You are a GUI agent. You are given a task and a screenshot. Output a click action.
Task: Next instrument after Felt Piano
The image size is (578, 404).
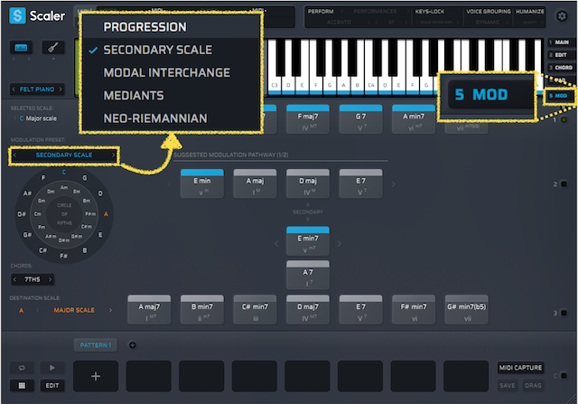click(61, 89)
